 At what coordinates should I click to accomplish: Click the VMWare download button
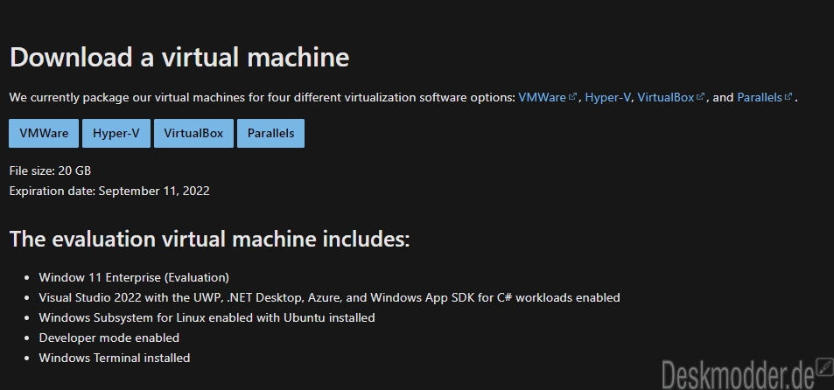click(44, 134)
